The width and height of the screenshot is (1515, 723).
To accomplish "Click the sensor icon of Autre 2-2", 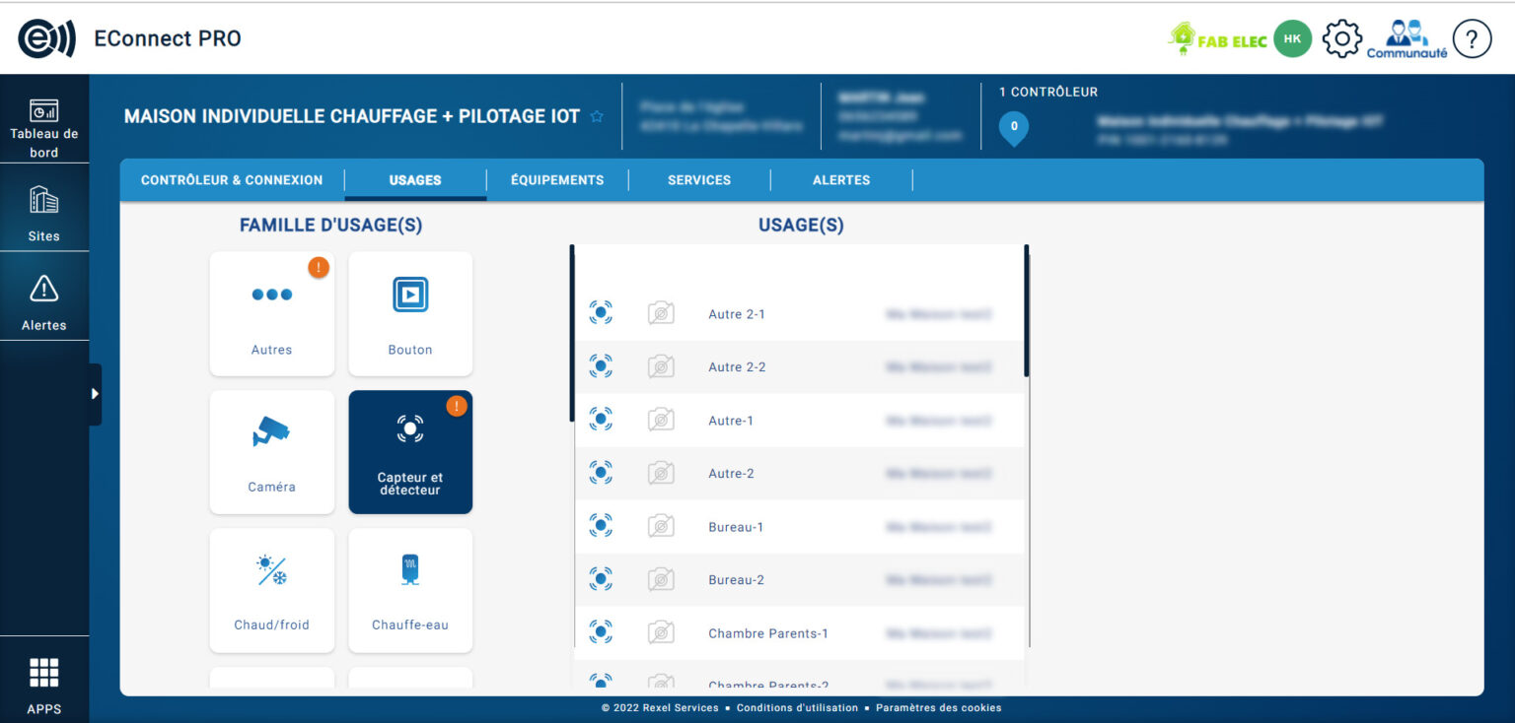I will 601,366.
